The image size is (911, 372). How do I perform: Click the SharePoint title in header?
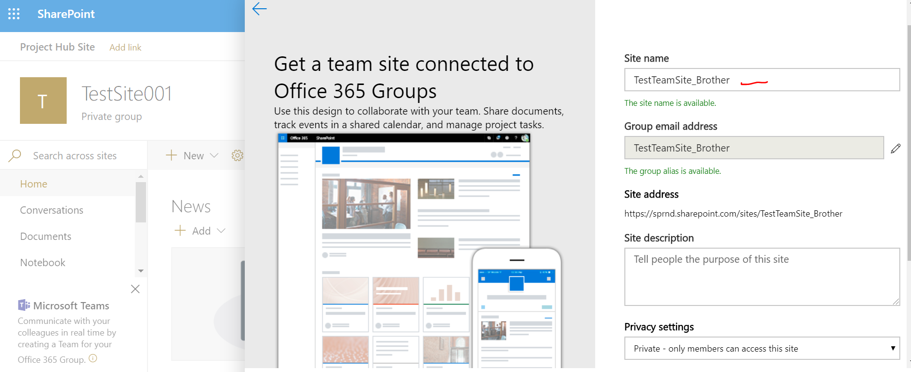tap(66, 14)
